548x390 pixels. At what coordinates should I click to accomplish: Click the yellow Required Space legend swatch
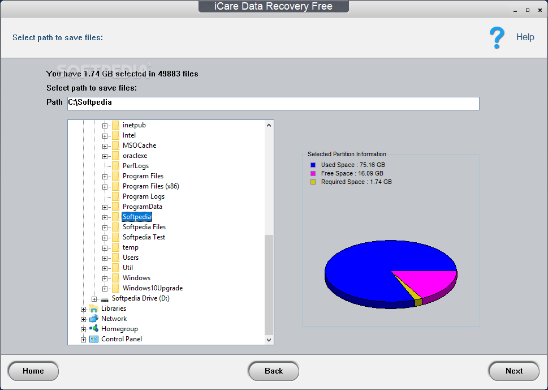(313, 182)
